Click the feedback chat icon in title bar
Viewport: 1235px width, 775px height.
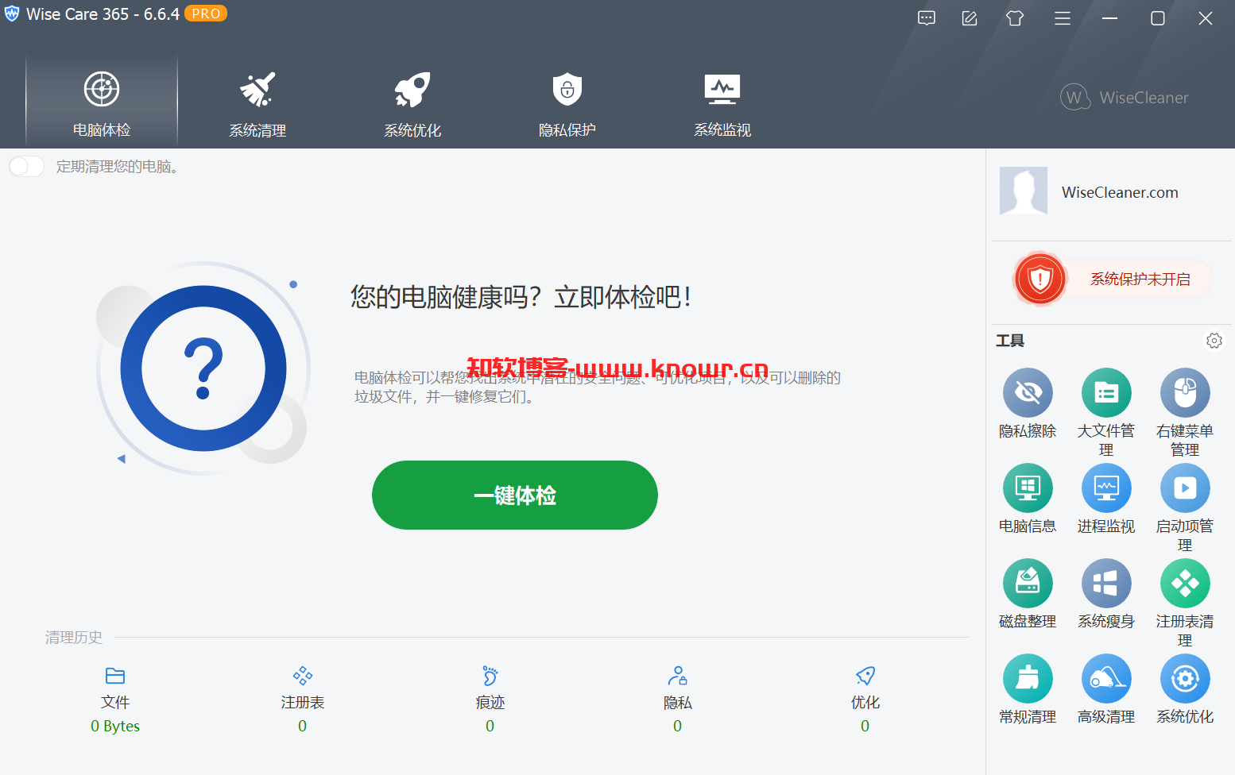pyautogui.click(x=927, y=18)
